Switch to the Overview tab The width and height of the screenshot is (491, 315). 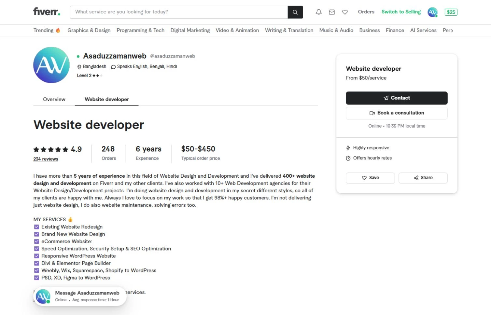tap(54, 99)
